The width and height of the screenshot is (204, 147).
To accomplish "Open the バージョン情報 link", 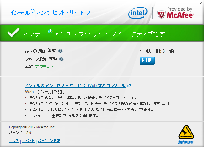I will (x=49, y=141).
